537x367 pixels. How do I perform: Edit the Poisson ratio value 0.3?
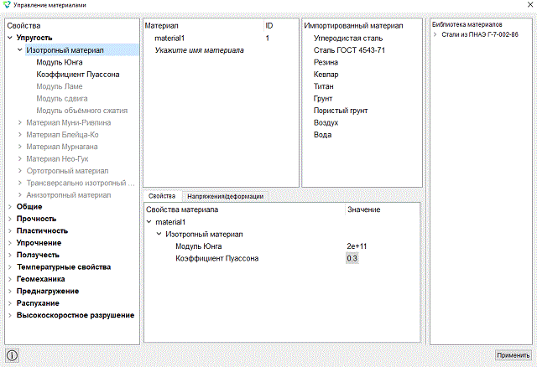click(352, 258)
